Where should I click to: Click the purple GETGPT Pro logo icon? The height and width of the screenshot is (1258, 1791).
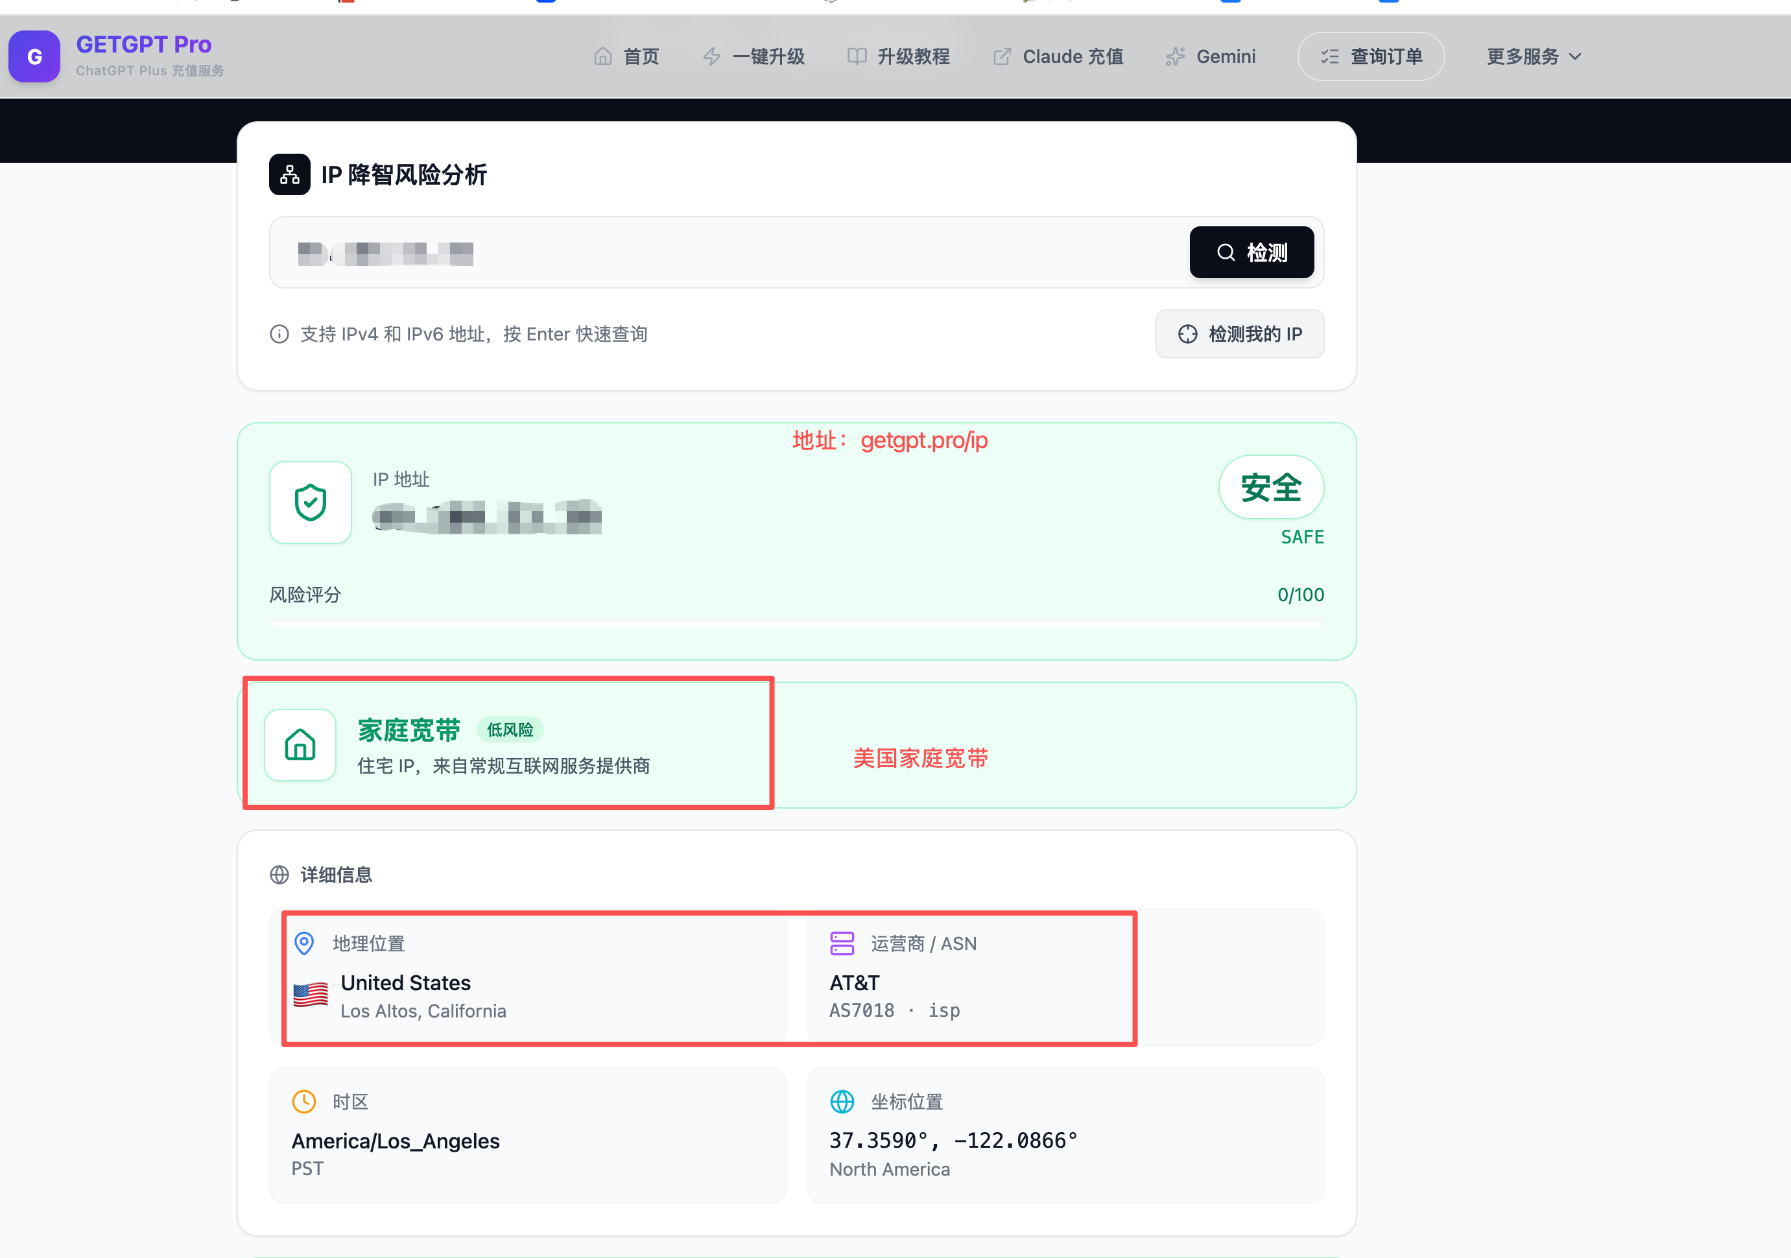tap(34, 56)
